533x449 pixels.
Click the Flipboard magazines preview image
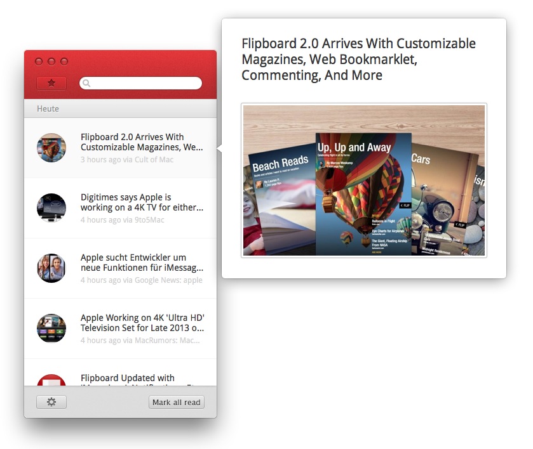(x=364, y=181)
